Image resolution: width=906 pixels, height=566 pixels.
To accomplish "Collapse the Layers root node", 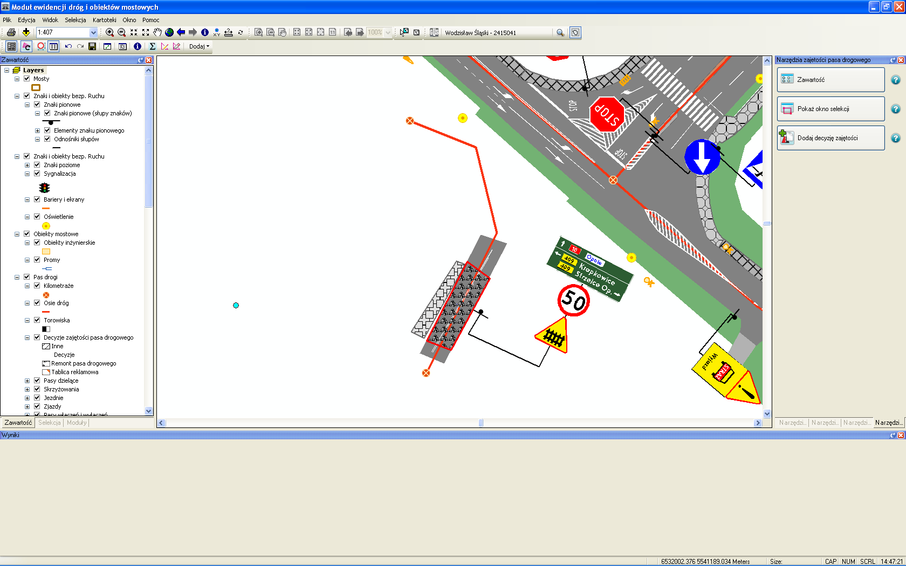I will click(6, 70).
